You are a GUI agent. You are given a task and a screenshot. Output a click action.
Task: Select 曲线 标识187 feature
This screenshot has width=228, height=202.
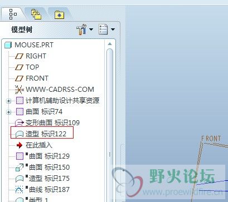49,190
